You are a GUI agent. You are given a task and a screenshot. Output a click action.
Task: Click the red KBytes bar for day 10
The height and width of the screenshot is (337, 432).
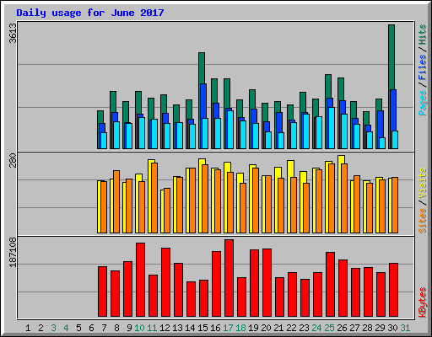point(140,280)
